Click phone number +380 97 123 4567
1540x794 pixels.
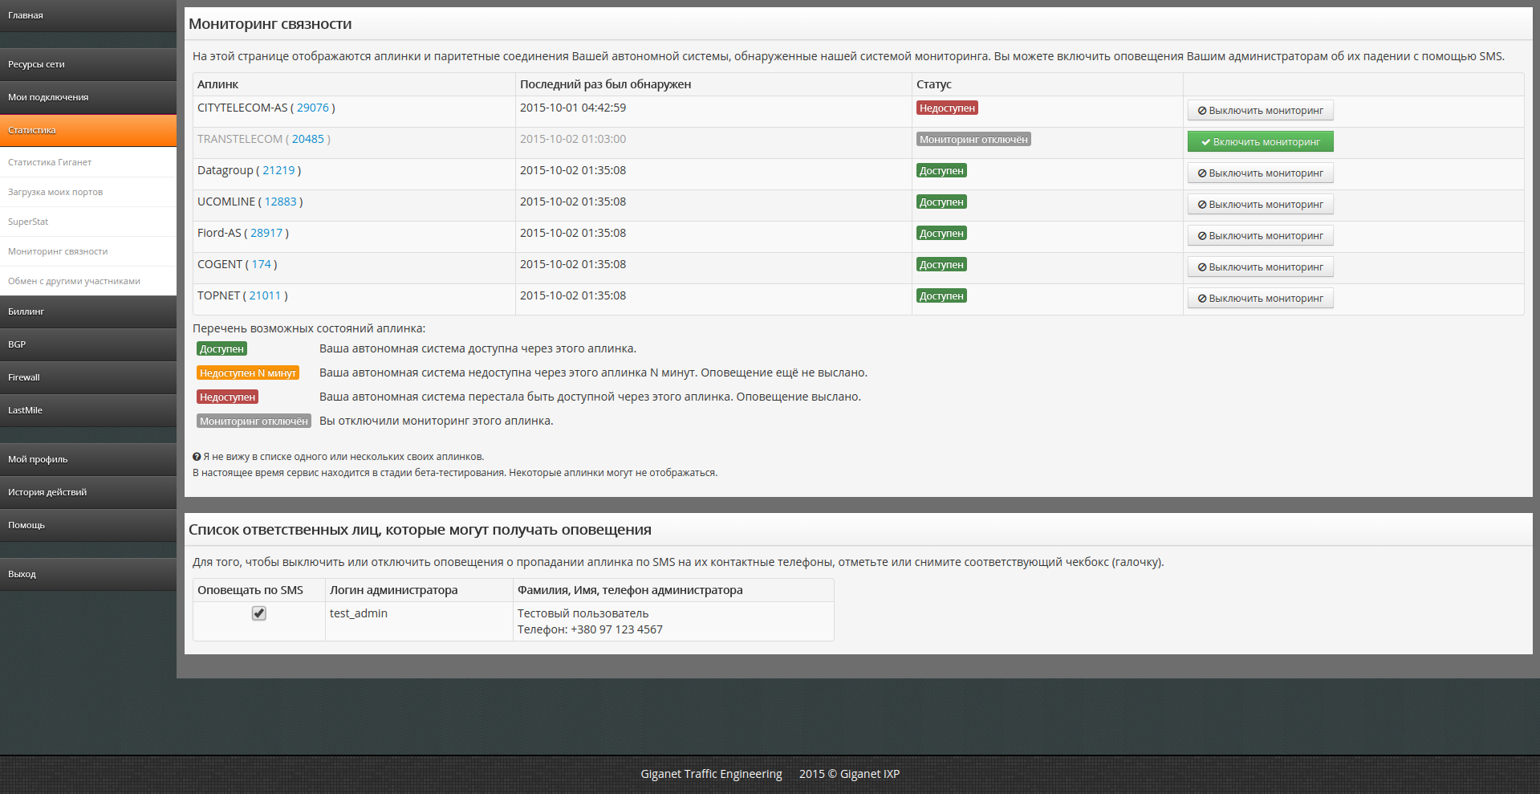point(616,629)
